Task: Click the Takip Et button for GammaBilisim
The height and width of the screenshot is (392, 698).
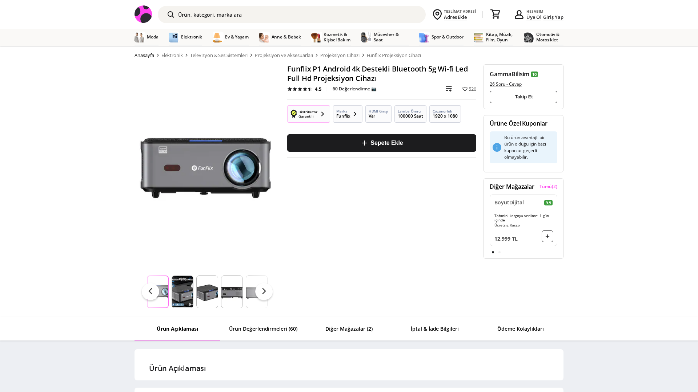Action: pos(523,97)
